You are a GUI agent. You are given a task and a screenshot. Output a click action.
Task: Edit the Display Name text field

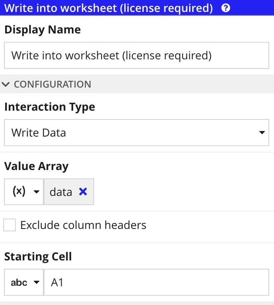coord(137,55)
